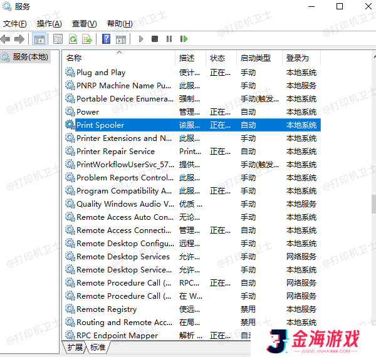Image resolution: width=376 pixels, height=357 pixels.
Task: Select Quality Windows Audio V... service
Action: tap(125, 204)
